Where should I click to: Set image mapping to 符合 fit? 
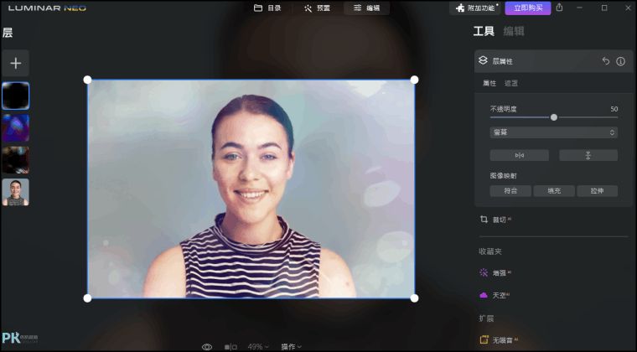(x=510, y=191)
